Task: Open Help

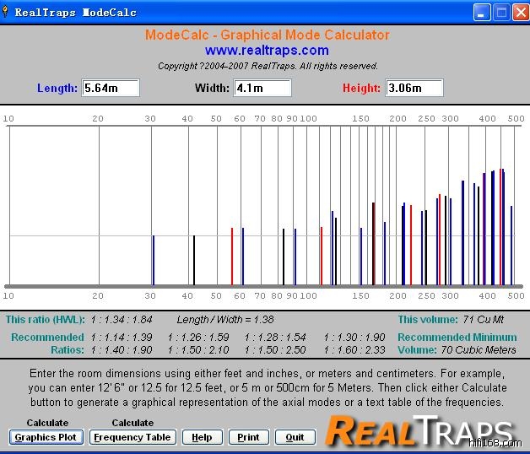Action: 202,437
